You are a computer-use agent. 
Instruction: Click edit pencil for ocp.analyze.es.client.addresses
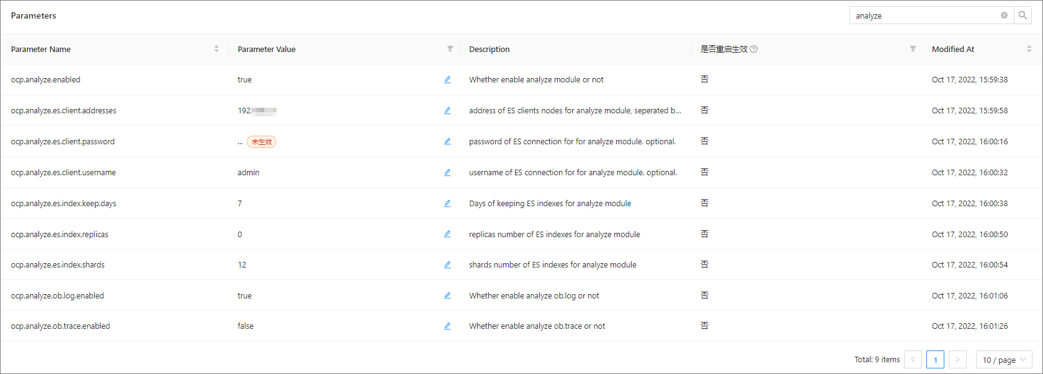pos(447,111)
